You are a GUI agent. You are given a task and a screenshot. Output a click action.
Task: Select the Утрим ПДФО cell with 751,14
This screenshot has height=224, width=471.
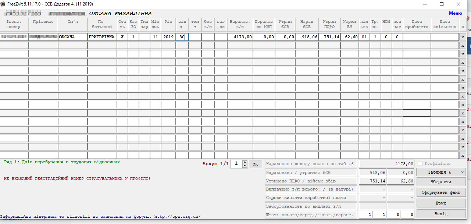coord(329,37)
